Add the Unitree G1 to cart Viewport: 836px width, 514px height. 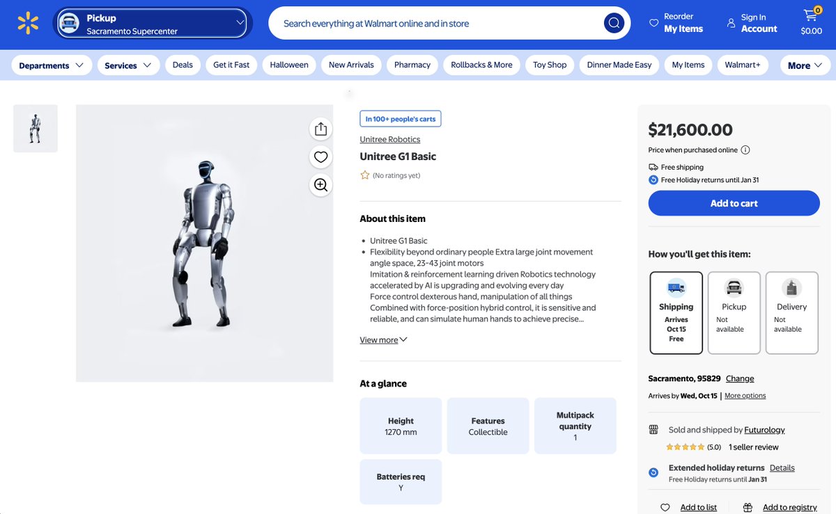click(734, 203)
